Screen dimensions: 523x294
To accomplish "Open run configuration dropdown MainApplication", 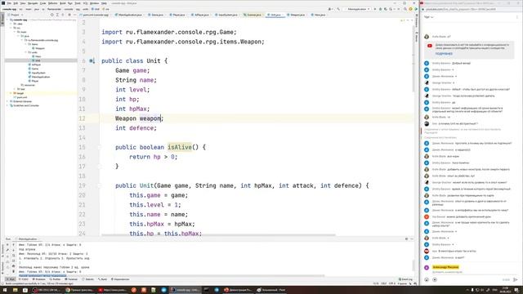I will (x=358, y=9).
